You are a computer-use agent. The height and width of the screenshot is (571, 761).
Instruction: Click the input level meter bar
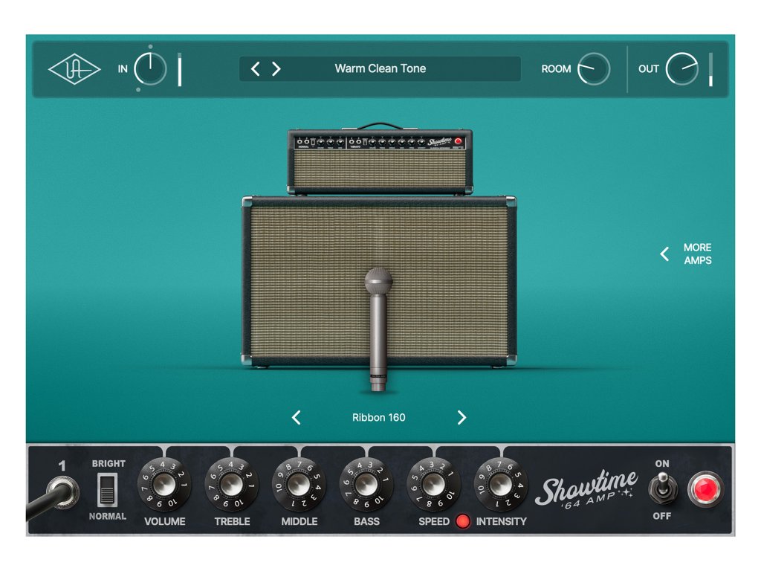[180, 69]
